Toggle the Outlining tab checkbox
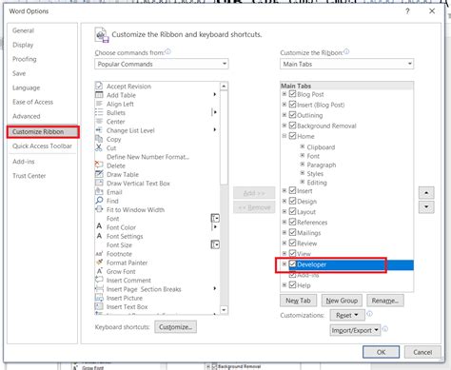This screenshot has width=451, height=370. click(292, 115)
